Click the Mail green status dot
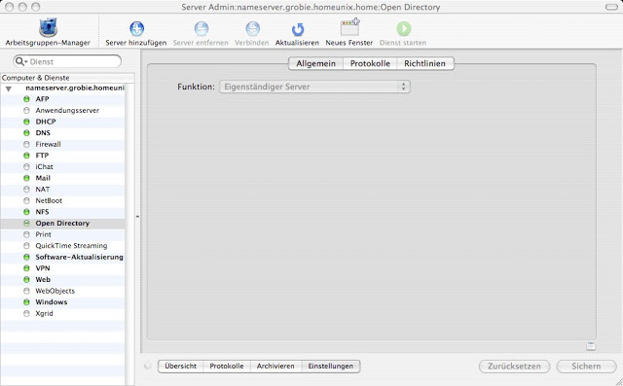Image resolution: width=623 pixels, height=386 pixels. click(x=26, y=178)
